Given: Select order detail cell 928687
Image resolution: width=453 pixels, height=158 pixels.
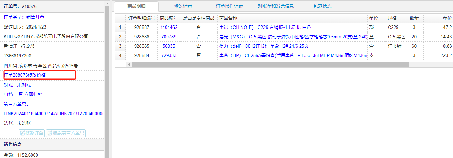Looking at the screenshot, I should point(141,27).
